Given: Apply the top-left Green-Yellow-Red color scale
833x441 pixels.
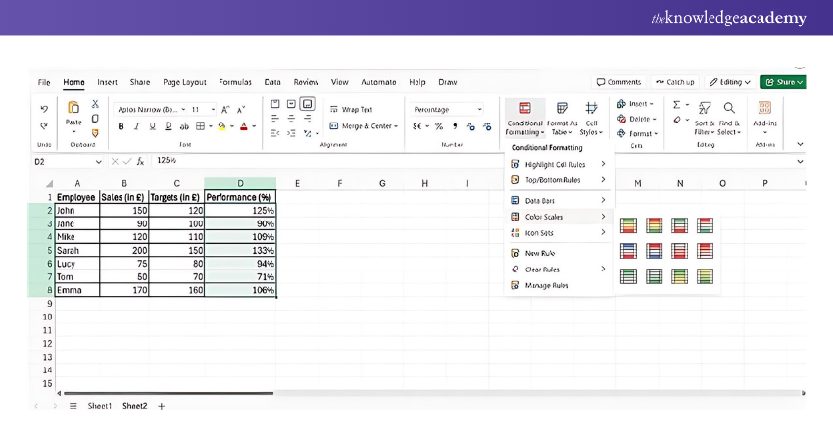Looking at the screenshot, I should click(629, 225).
